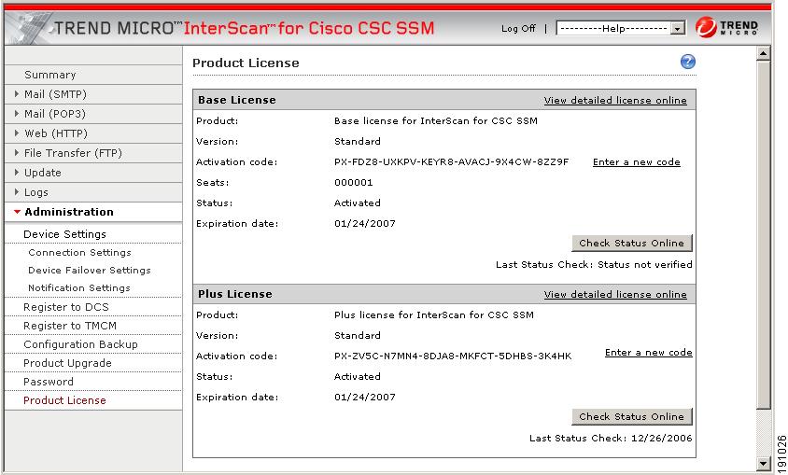
Task: Click the scrollbar down arrow
Action: 763,464
